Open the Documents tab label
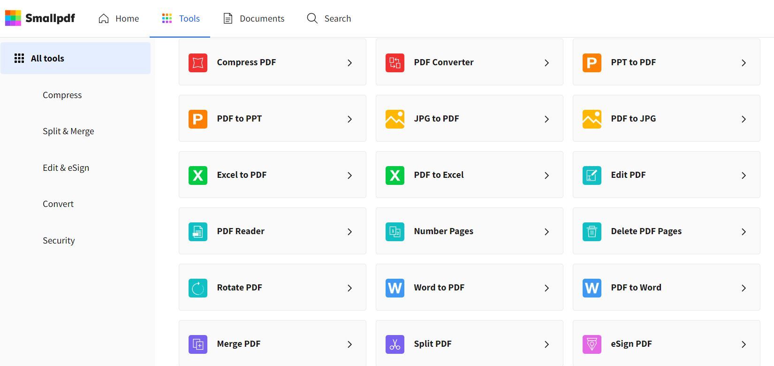 tap(262, 18)
